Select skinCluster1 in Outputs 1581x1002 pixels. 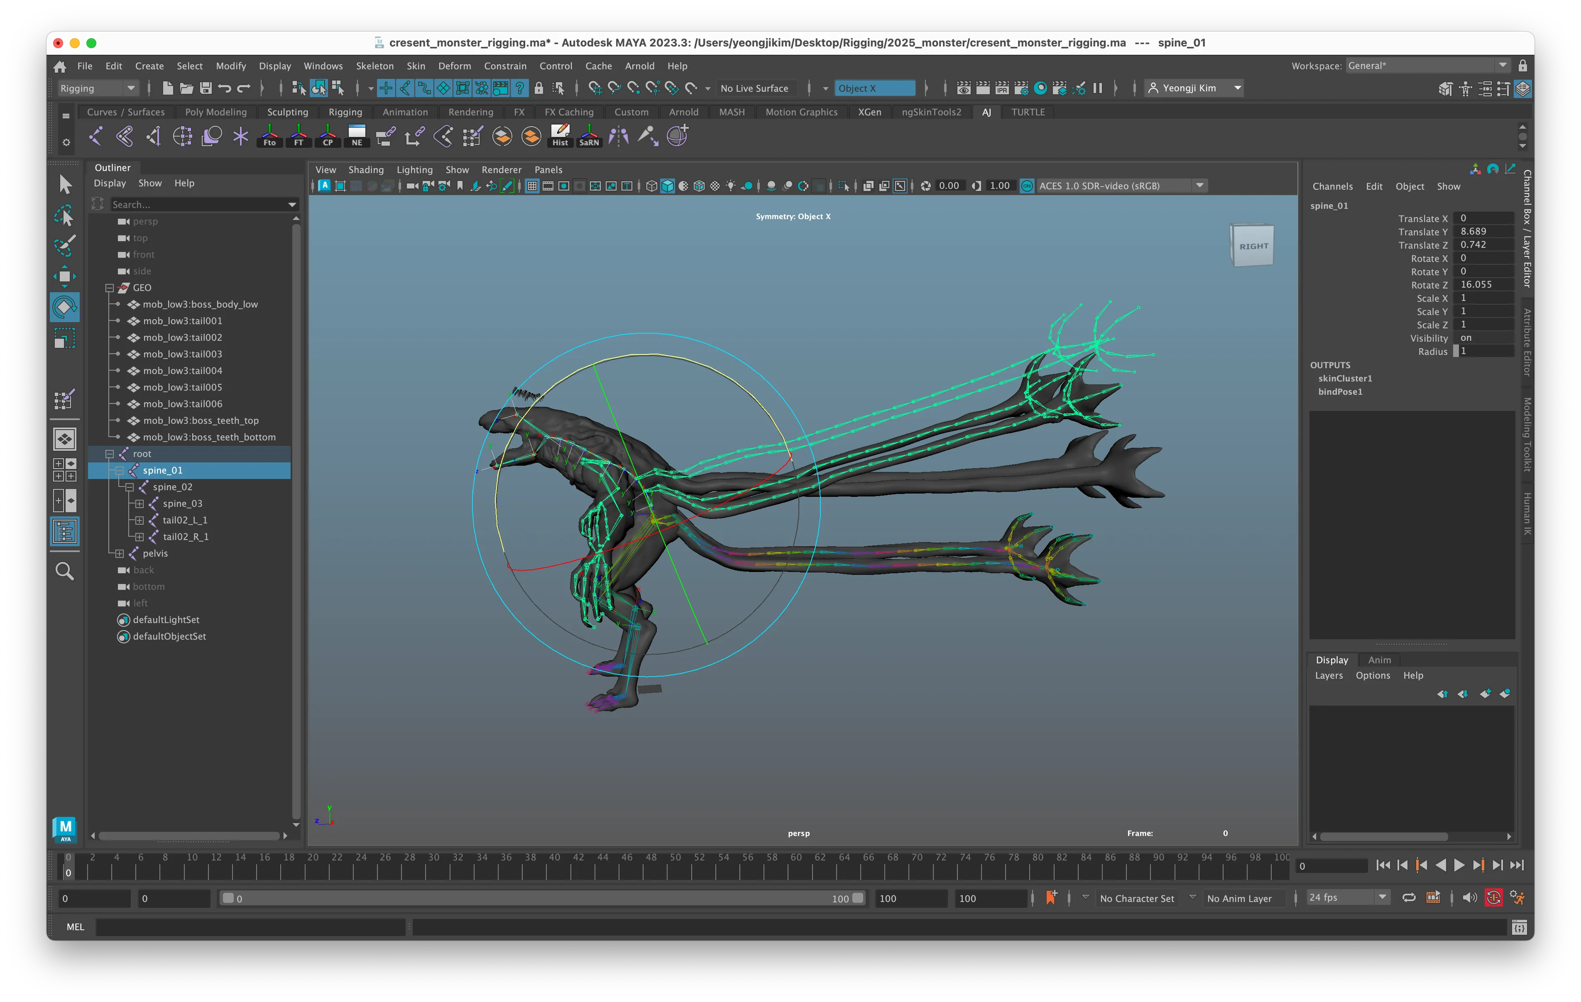click(x=1345, y=378)
